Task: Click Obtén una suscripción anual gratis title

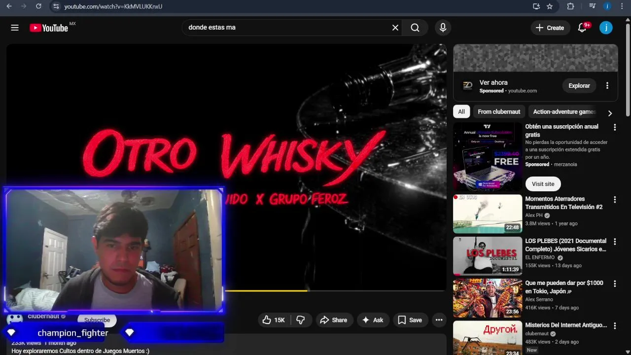Action: coord(562,131)
